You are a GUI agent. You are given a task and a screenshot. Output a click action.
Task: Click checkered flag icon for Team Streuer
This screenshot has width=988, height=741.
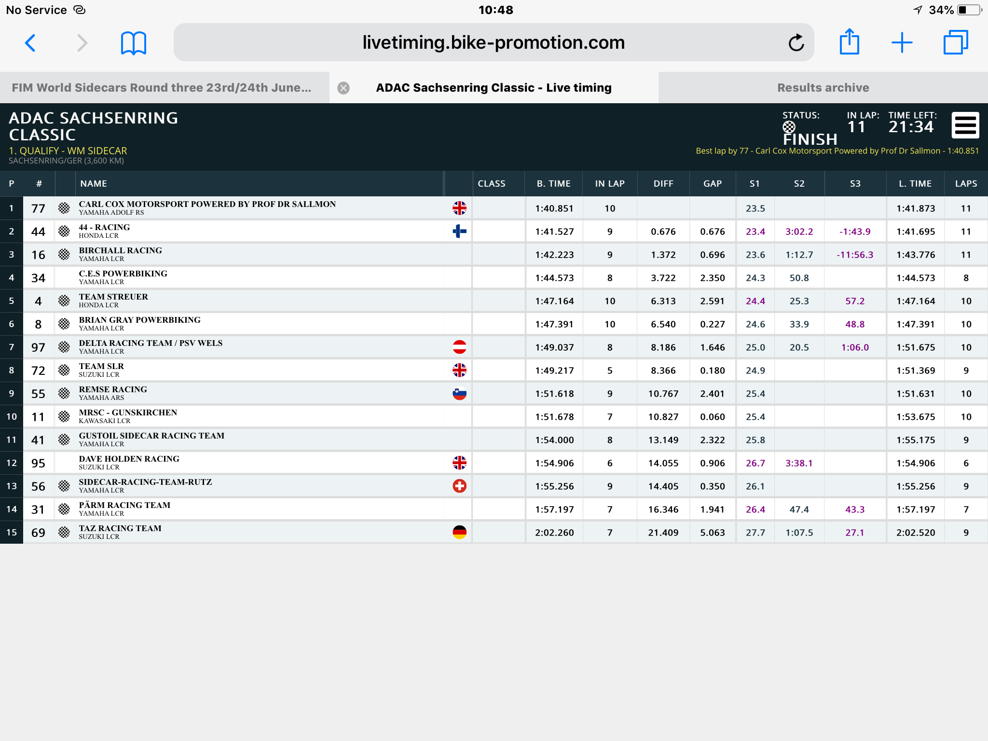point(64,301)
